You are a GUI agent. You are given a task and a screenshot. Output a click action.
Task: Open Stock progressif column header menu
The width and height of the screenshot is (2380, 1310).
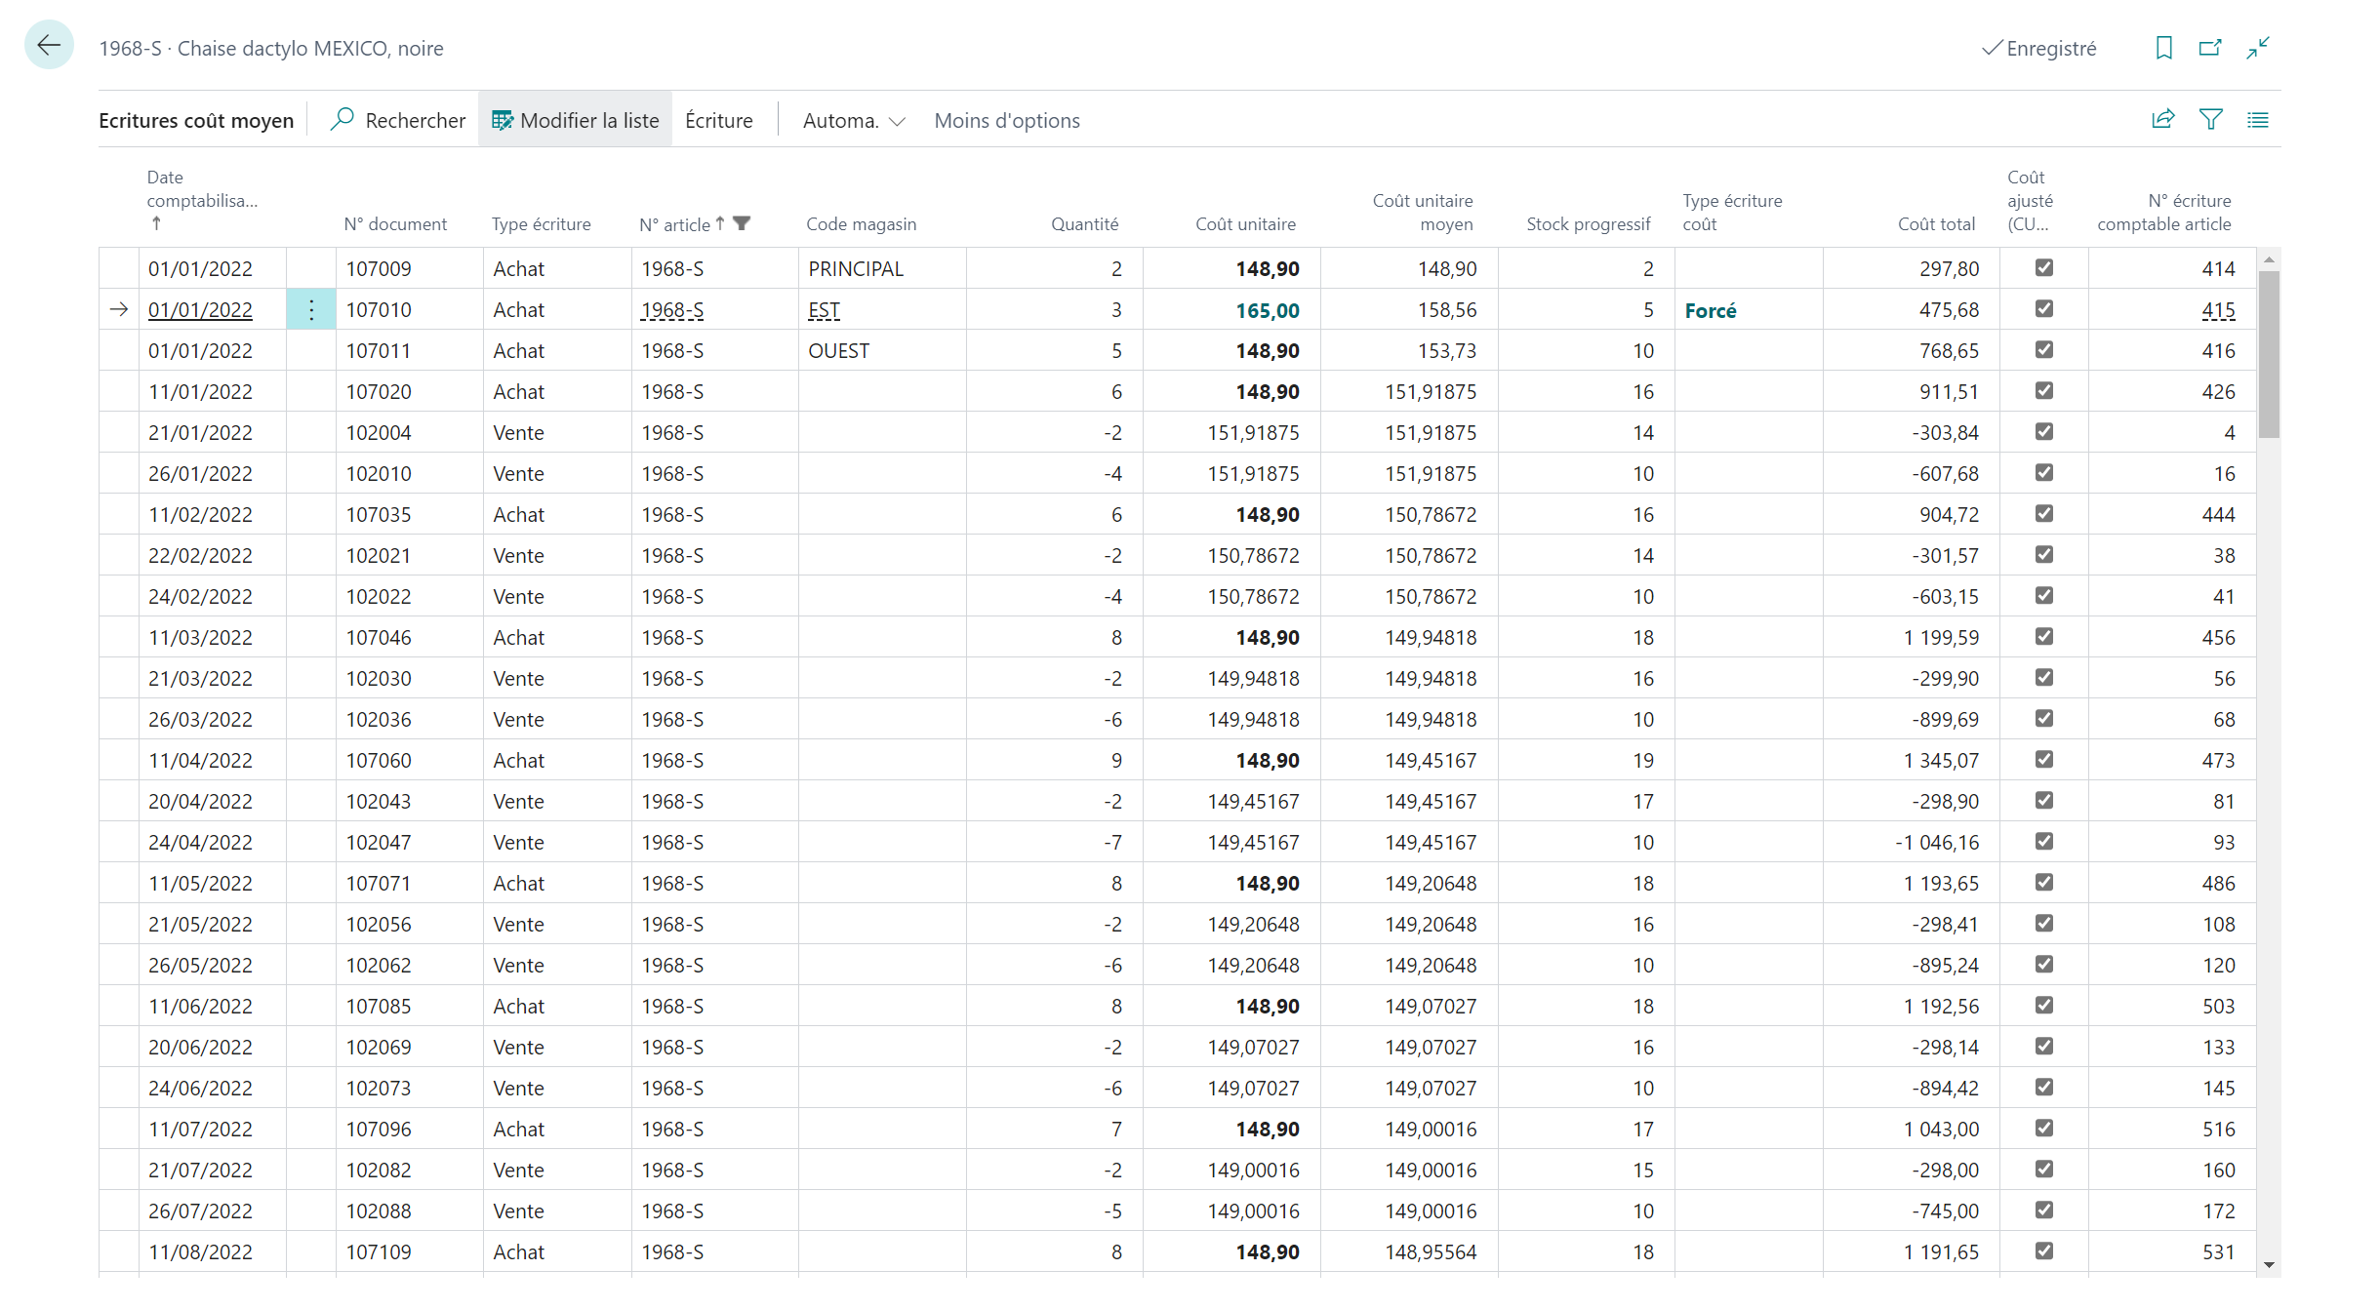click(x=1588, y=223)
